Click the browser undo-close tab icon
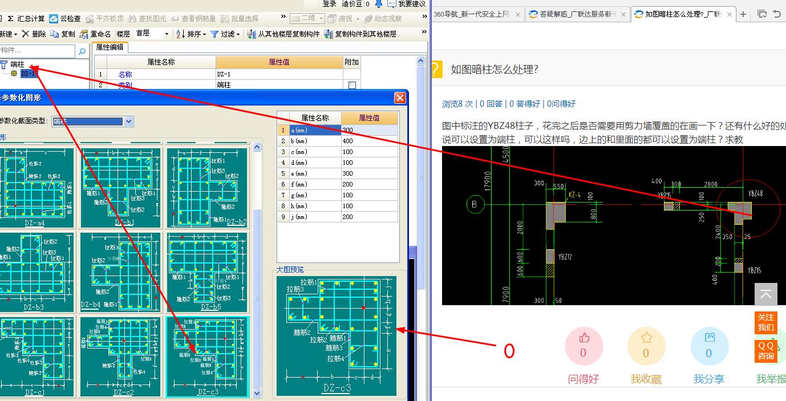The width and height of the screenshot is (786, 401). point(777,14)
